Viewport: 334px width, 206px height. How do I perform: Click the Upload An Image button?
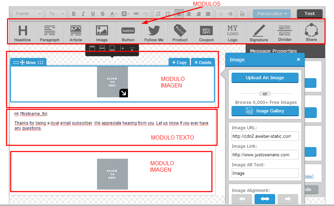click(x=265, y=78)
